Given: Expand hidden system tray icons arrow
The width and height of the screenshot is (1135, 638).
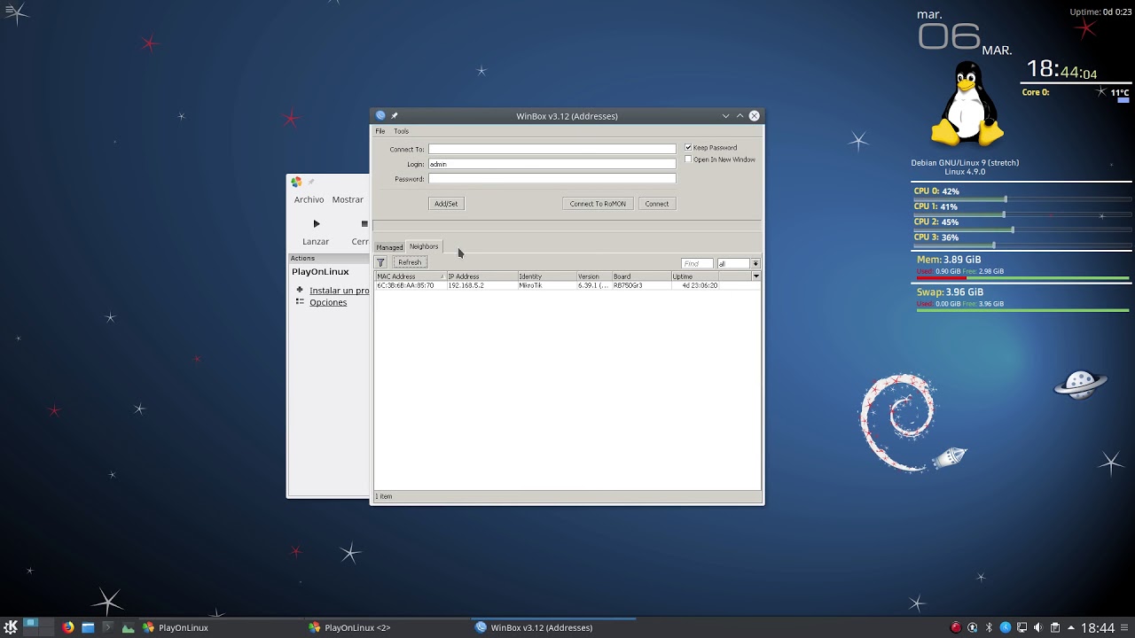Looking at the screenshot, I should pos(1071,627).
